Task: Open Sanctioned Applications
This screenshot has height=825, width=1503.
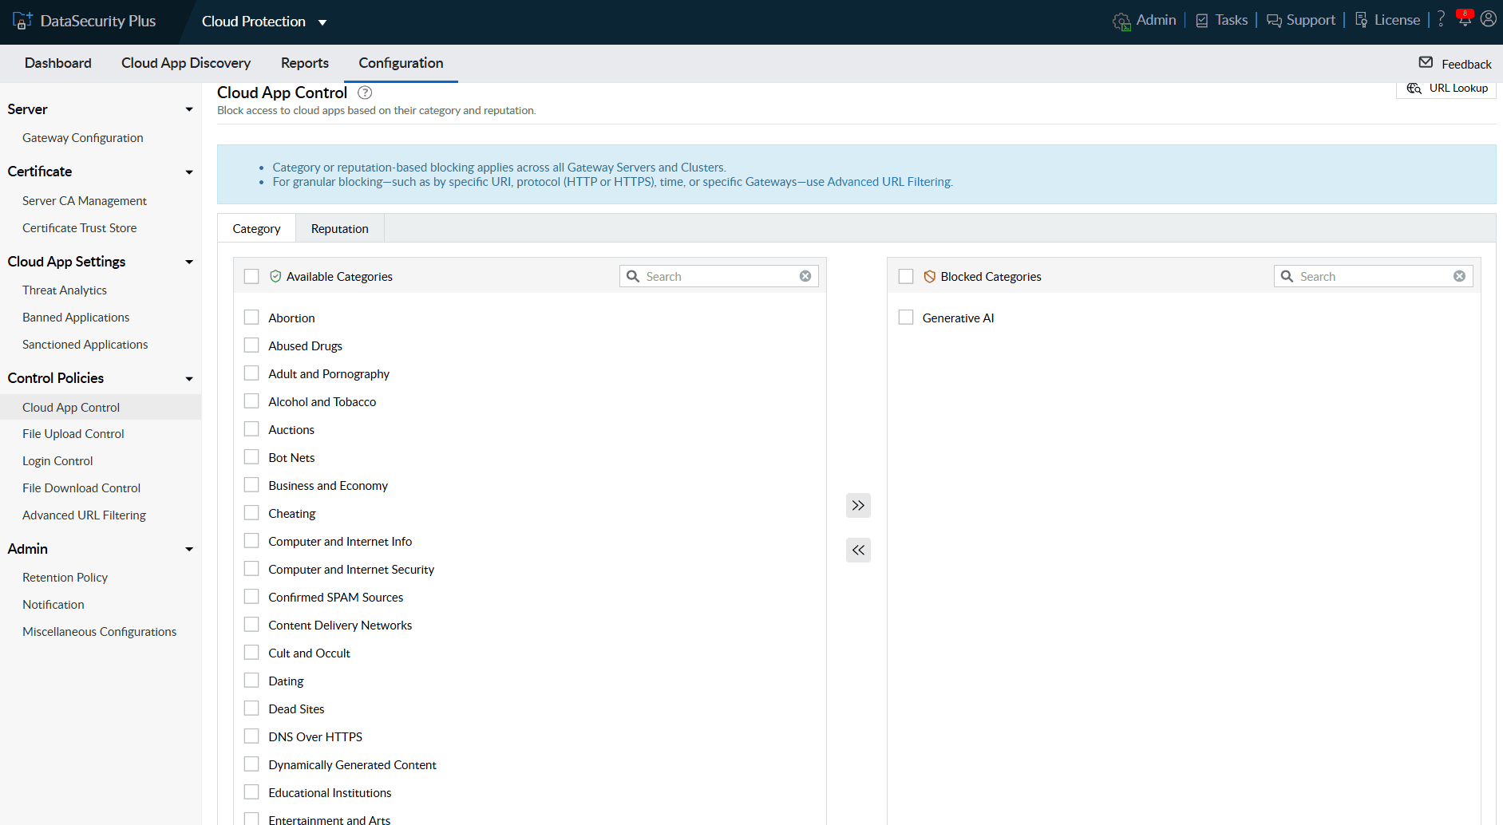Action: (x=85, y=345)
